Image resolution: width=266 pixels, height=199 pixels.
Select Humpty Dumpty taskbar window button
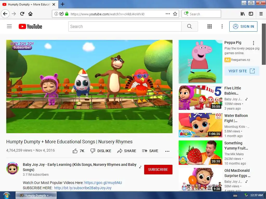36,195
